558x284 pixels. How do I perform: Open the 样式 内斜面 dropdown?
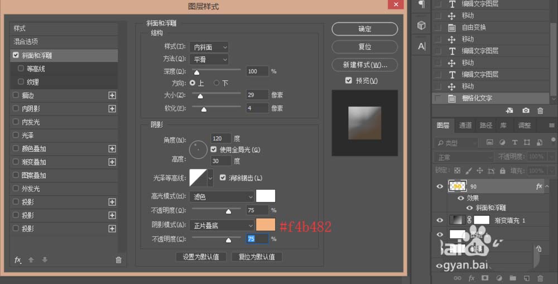tap(209, 47)
